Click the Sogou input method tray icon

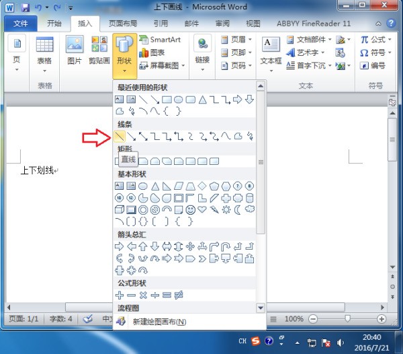(x=256, y=341)
